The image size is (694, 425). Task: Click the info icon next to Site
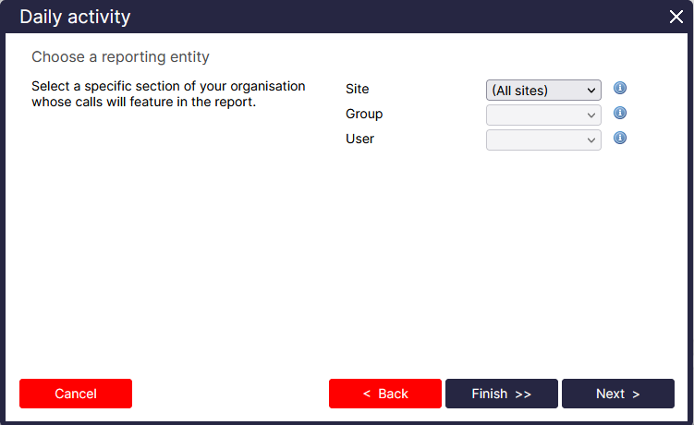coord(620,89)
